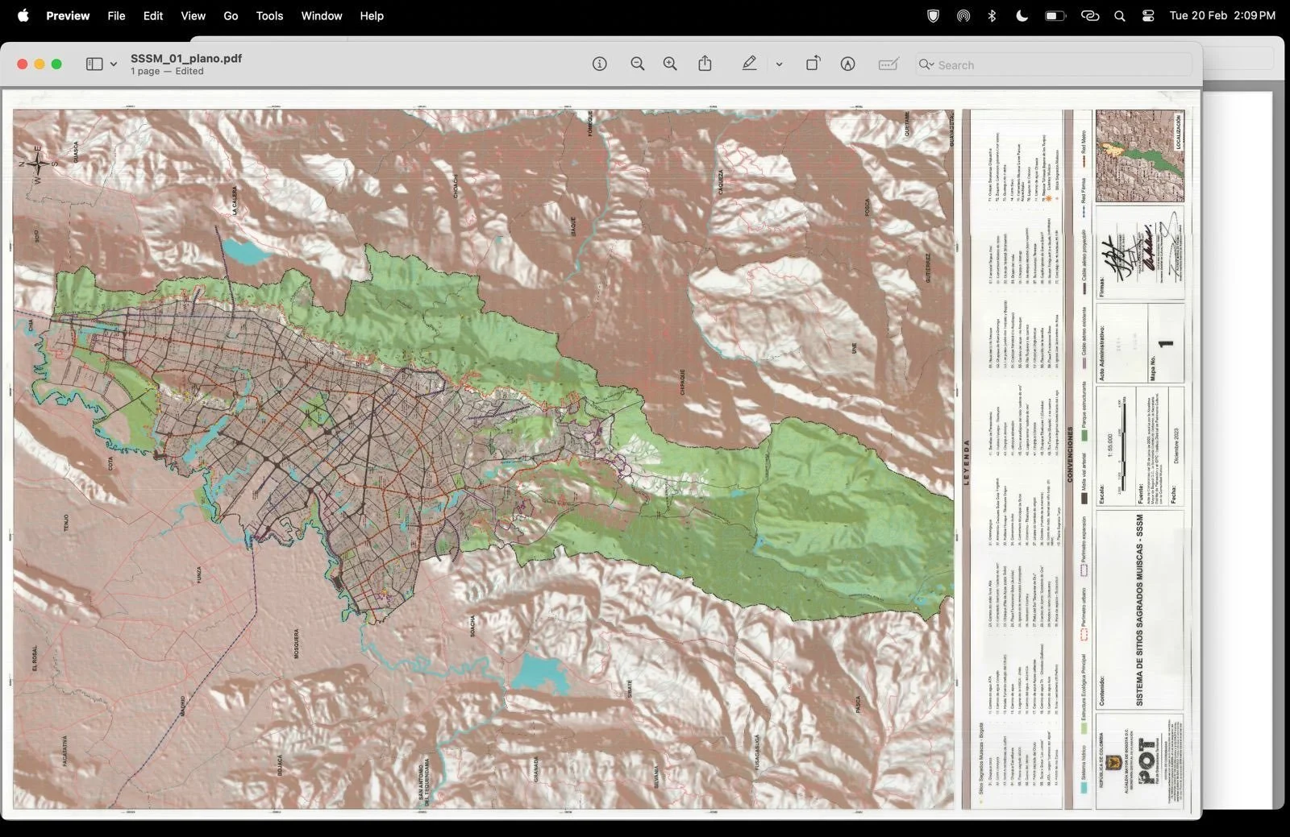Open the search options magnifier icon
Screen dimensions: 1290x837
click(926, 64)
